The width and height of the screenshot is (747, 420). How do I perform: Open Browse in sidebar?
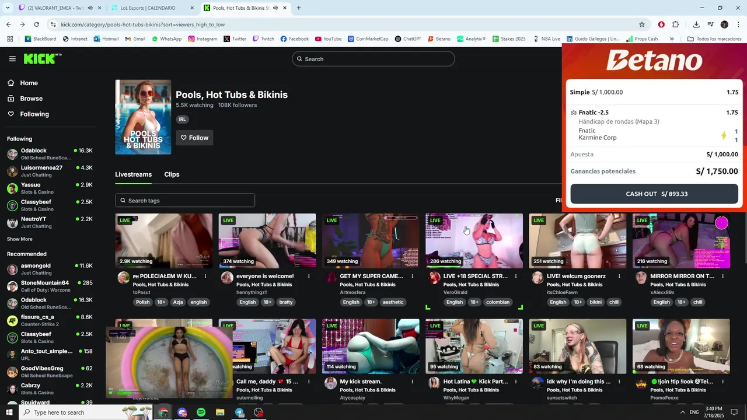pyautogui.click(x=31, y=99)
